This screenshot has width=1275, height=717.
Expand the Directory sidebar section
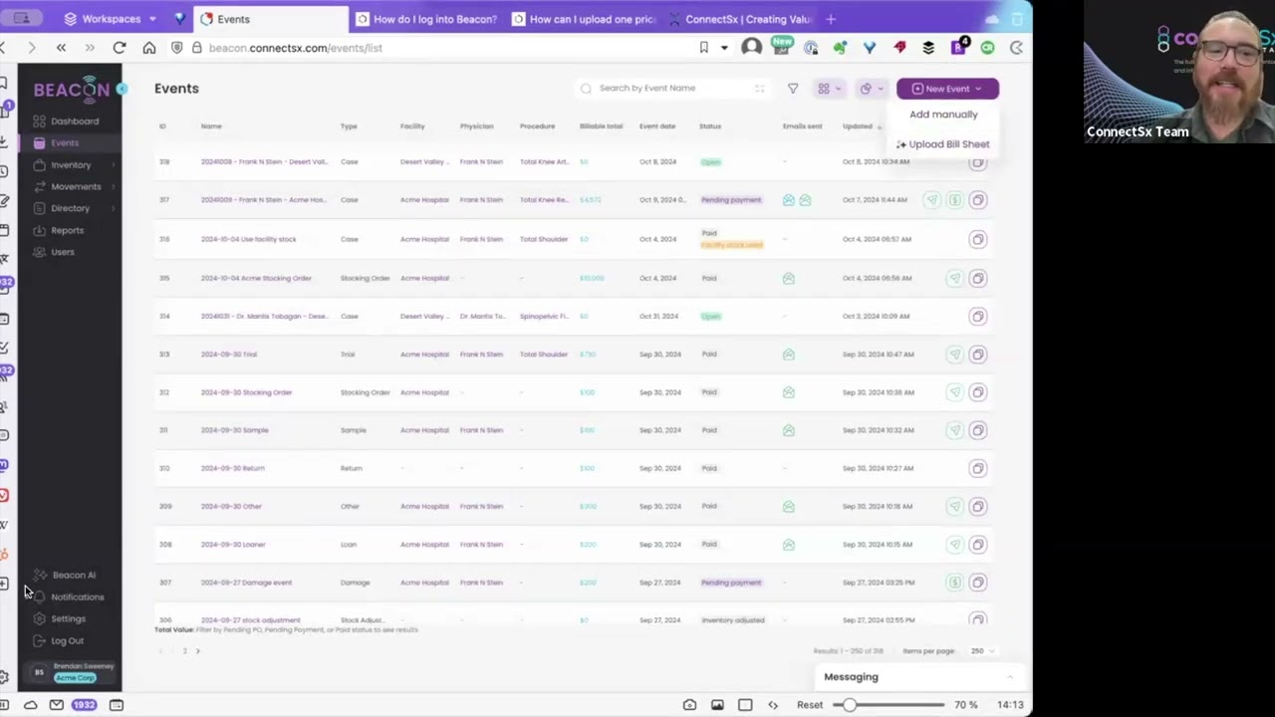(73, 208)
